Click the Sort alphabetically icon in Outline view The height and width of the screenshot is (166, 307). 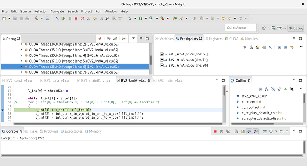(267, 89)
